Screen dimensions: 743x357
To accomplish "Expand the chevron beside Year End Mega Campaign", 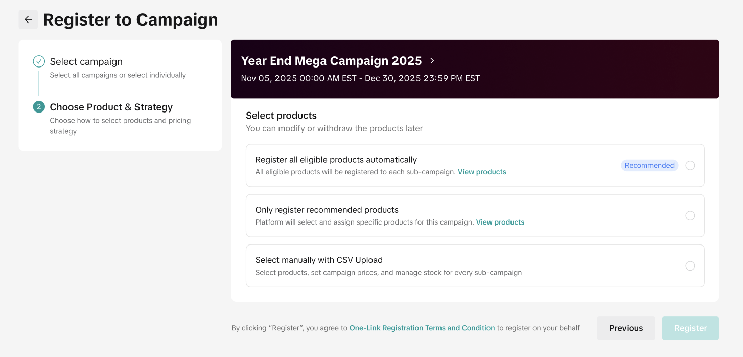I will point(432,61).
